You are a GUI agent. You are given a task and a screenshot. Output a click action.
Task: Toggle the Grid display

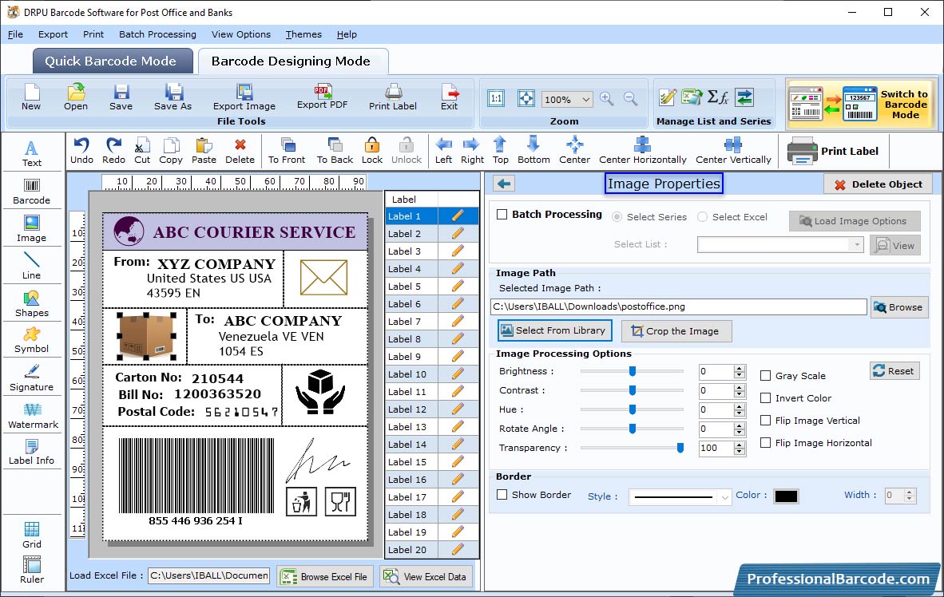(32, 535)
